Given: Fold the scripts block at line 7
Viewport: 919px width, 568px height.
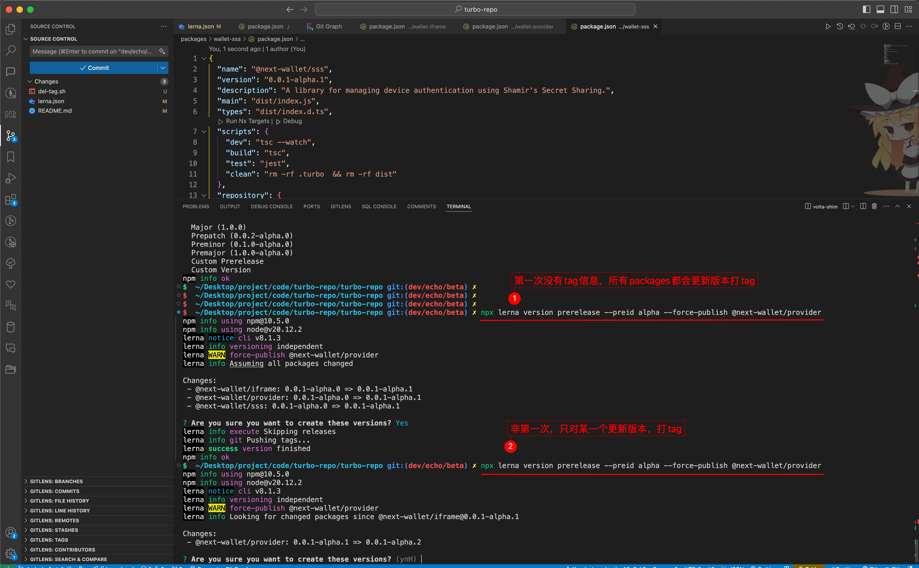Looking at the screenshot, I should [x=204, y=131].
